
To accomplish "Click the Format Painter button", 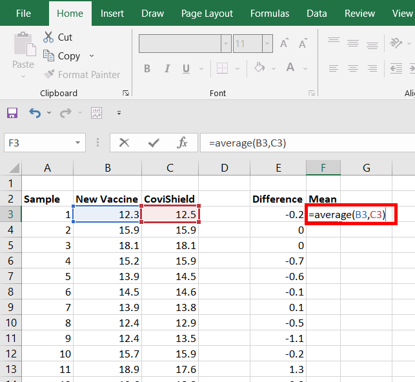I will pos(81,75).
